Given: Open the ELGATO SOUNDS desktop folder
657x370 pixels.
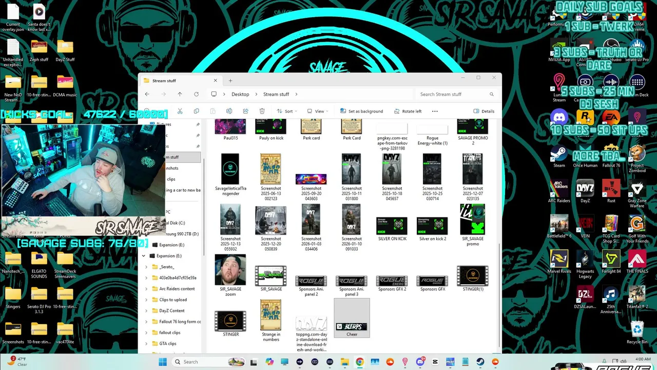Looking at the screenshot, I should [x=39, y=265].
